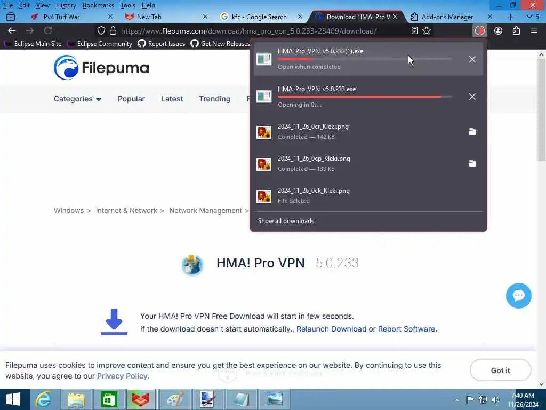Go back with the browser back arrow
The height and width of the screenshot is (410, 546).
[12, 30]
